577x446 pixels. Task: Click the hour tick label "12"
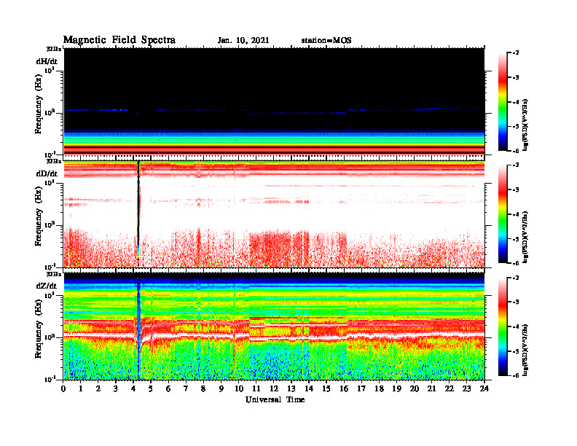[274, 388]
